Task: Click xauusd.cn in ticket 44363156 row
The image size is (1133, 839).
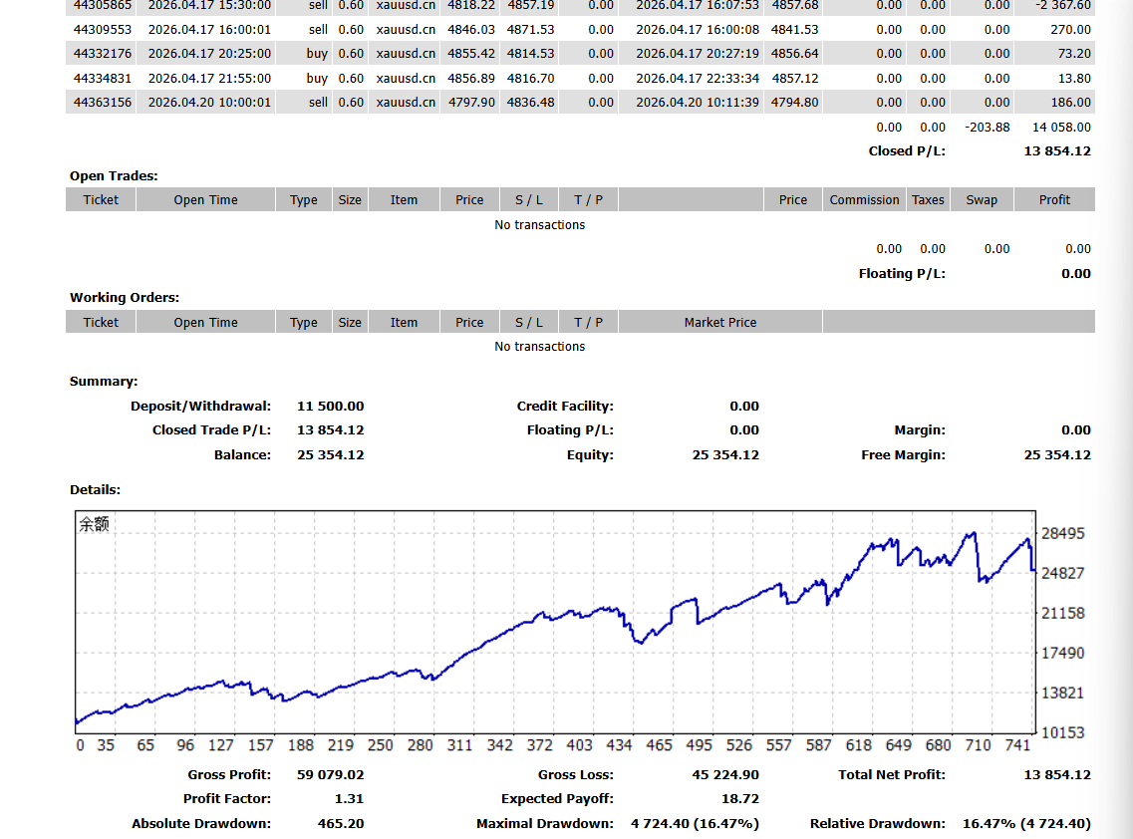Action: [406, 102]
